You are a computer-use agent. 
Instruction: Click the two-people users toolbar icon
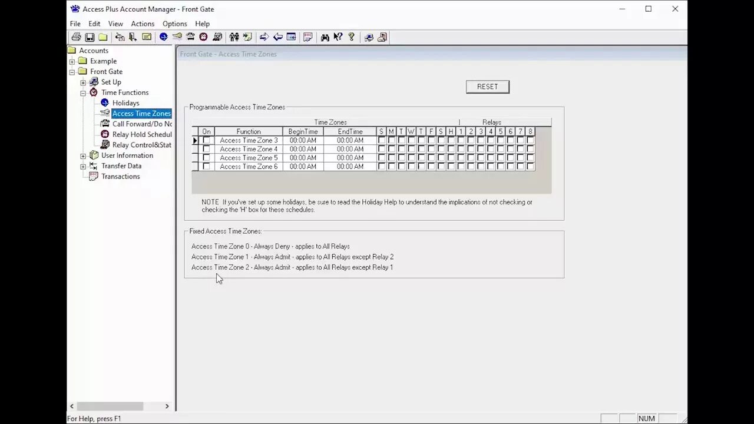point(234,37)
